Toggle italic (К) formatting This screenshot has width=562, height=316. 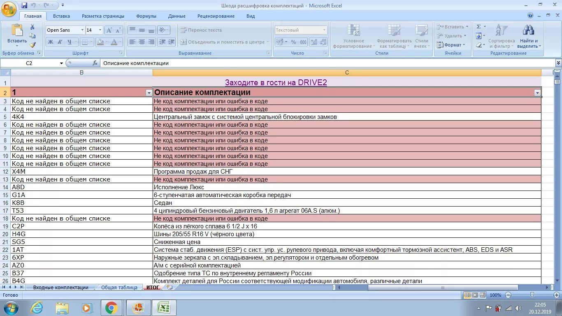(x=60, y=42)
